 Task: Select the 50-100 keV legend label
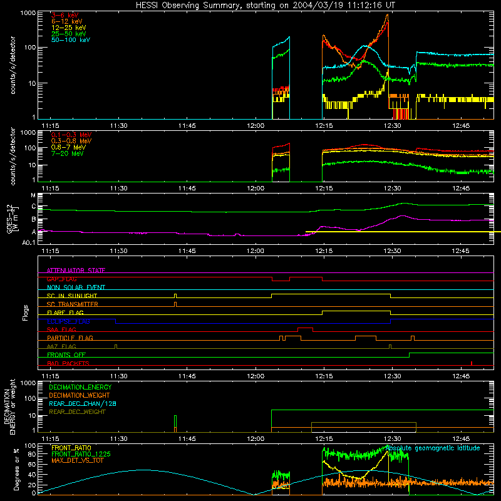[x=71, y=40]
